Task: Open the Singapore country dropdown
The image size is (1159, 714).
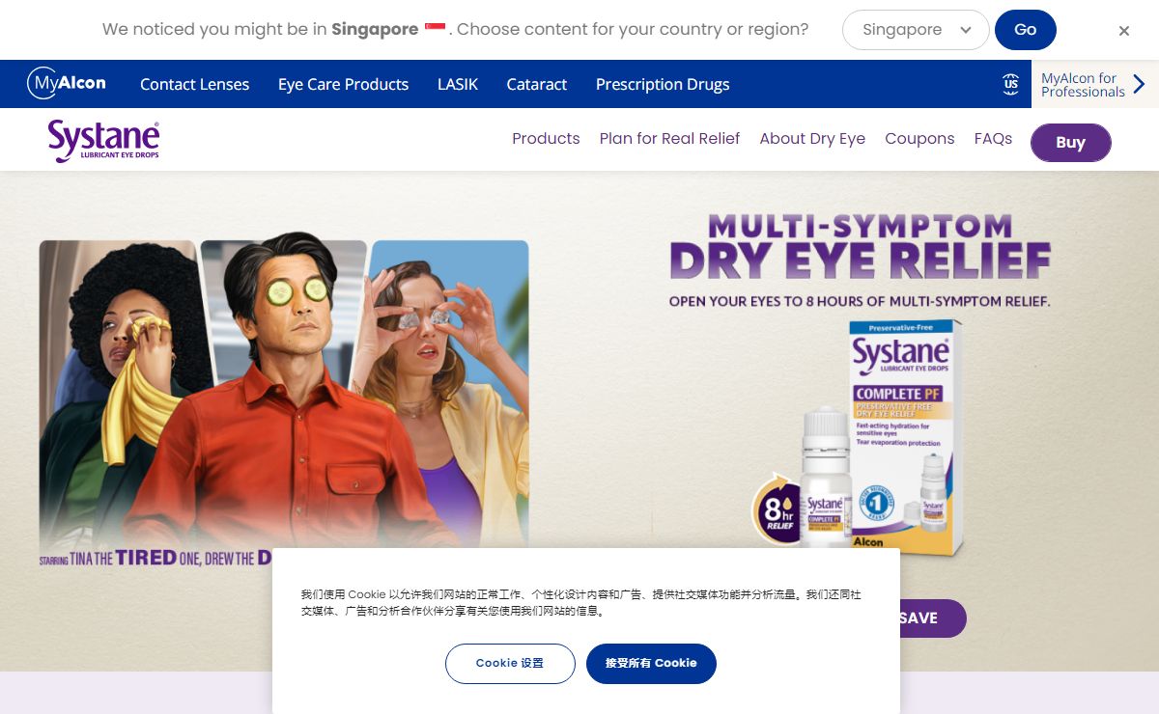Action: tap(916, 30)
